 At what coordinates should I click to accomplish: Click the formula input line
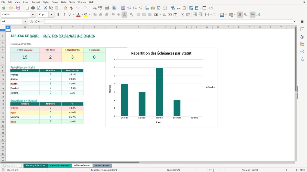pyautogui.click(x=169, y=21)
